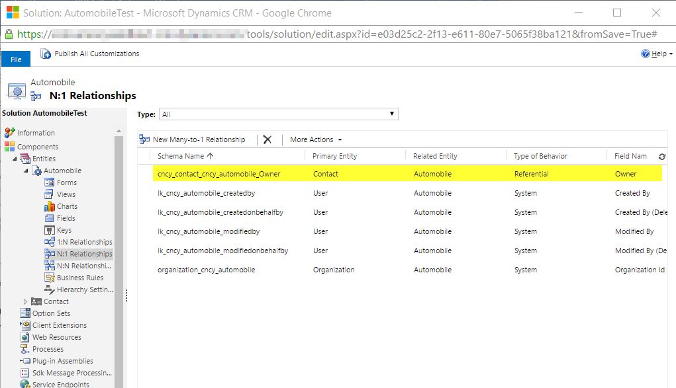
Task: Open the Type filter dropdown
Action: coord(278,114)
